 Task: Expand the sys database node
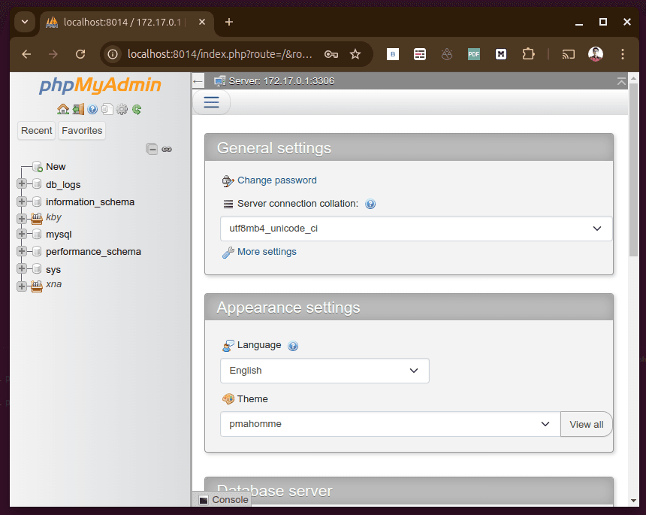pos(22,268)
